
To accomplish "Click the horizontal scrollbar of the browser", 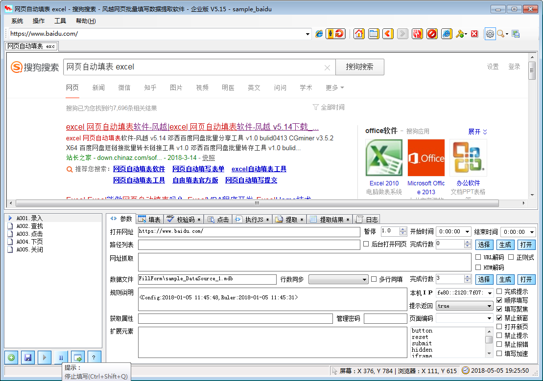I will [x=257, y=203].
